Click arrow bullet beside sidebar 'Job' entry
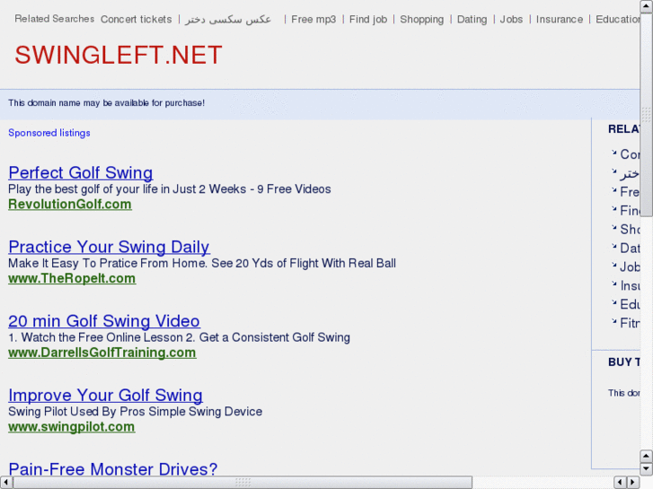 click(x=613, y=265)
